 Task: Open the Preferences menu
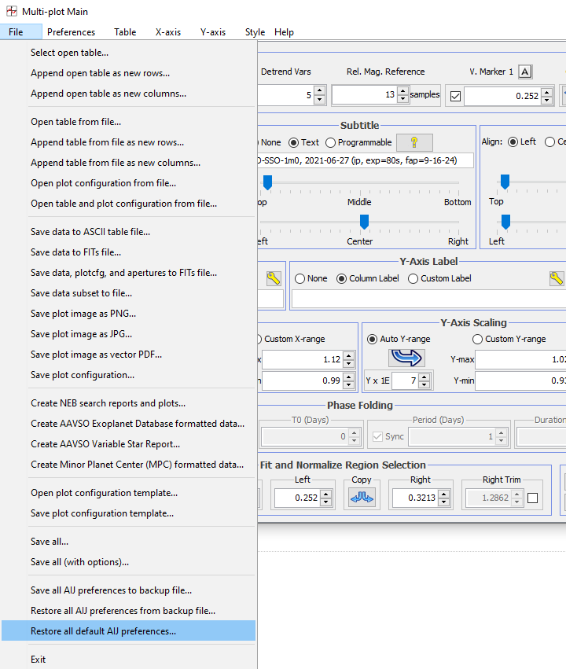tap(71, 32)
